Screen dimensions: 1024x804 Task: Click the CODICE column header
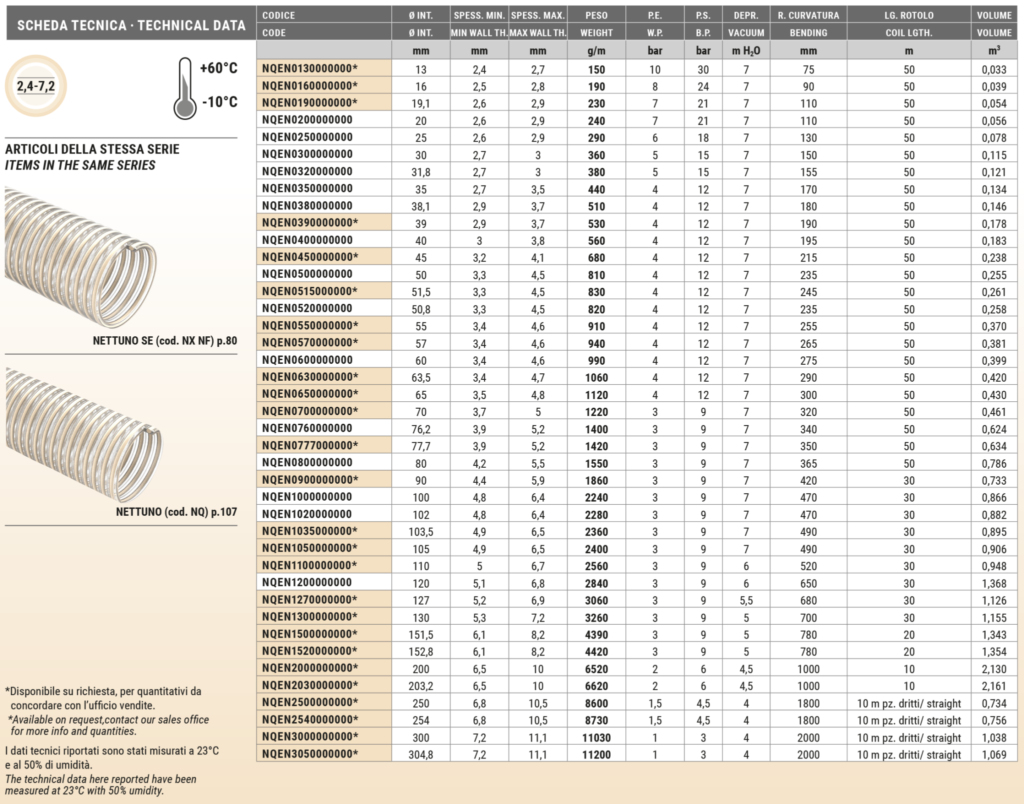(278, 15)
